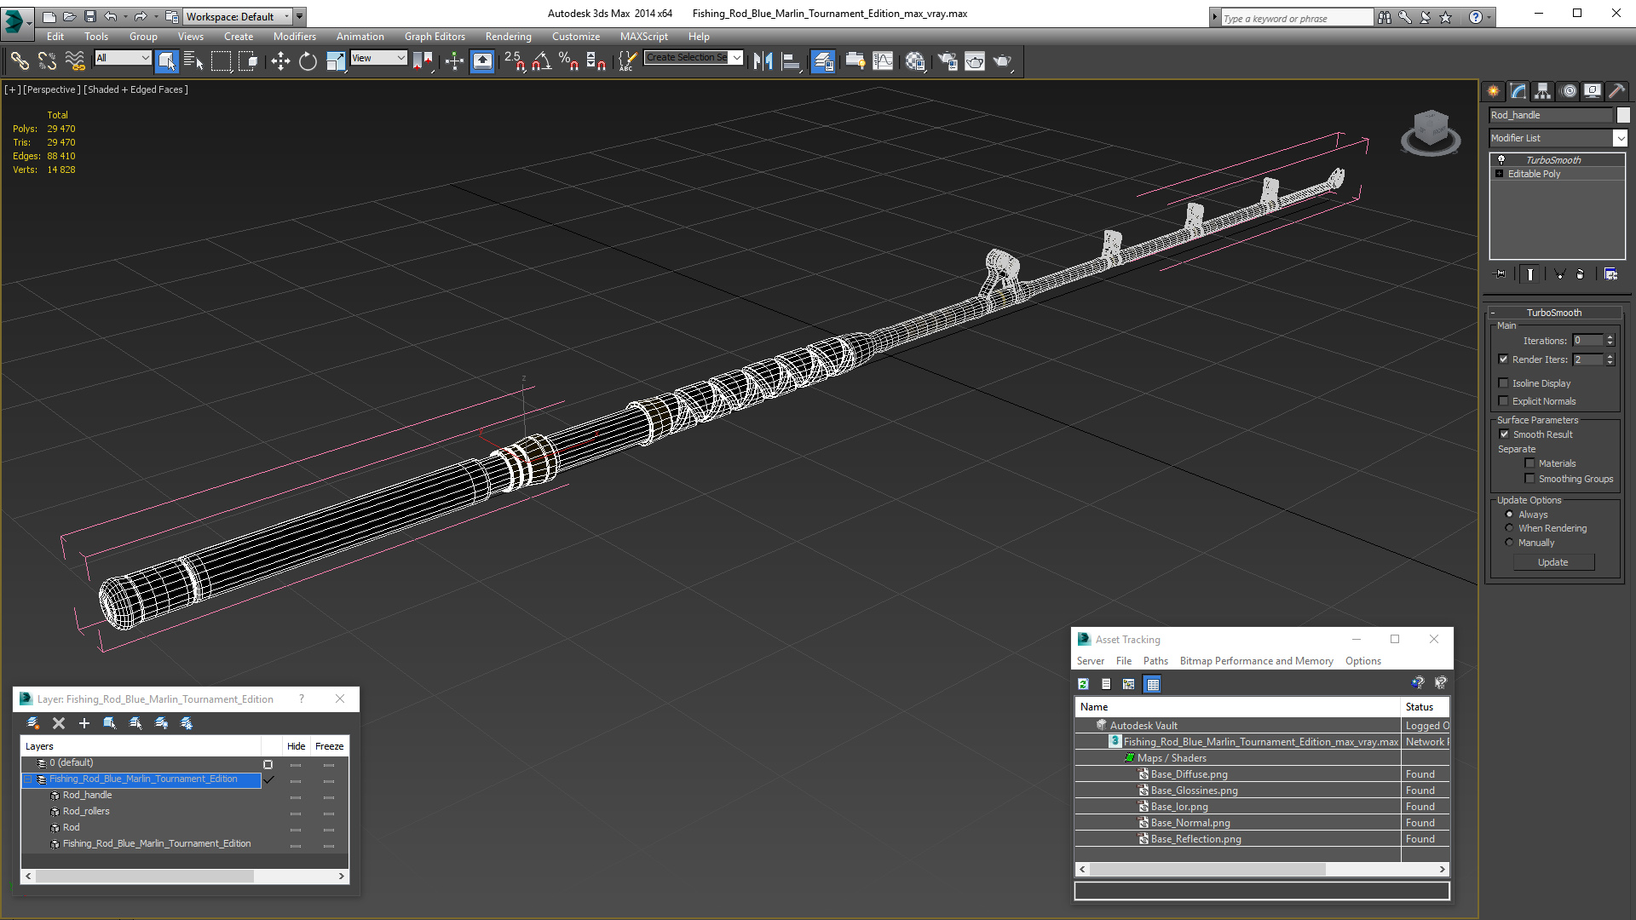This screenshot has height=920, width=1636.
Task: Open Workspace Default dropdown
Action: click(x=238, y=16)
